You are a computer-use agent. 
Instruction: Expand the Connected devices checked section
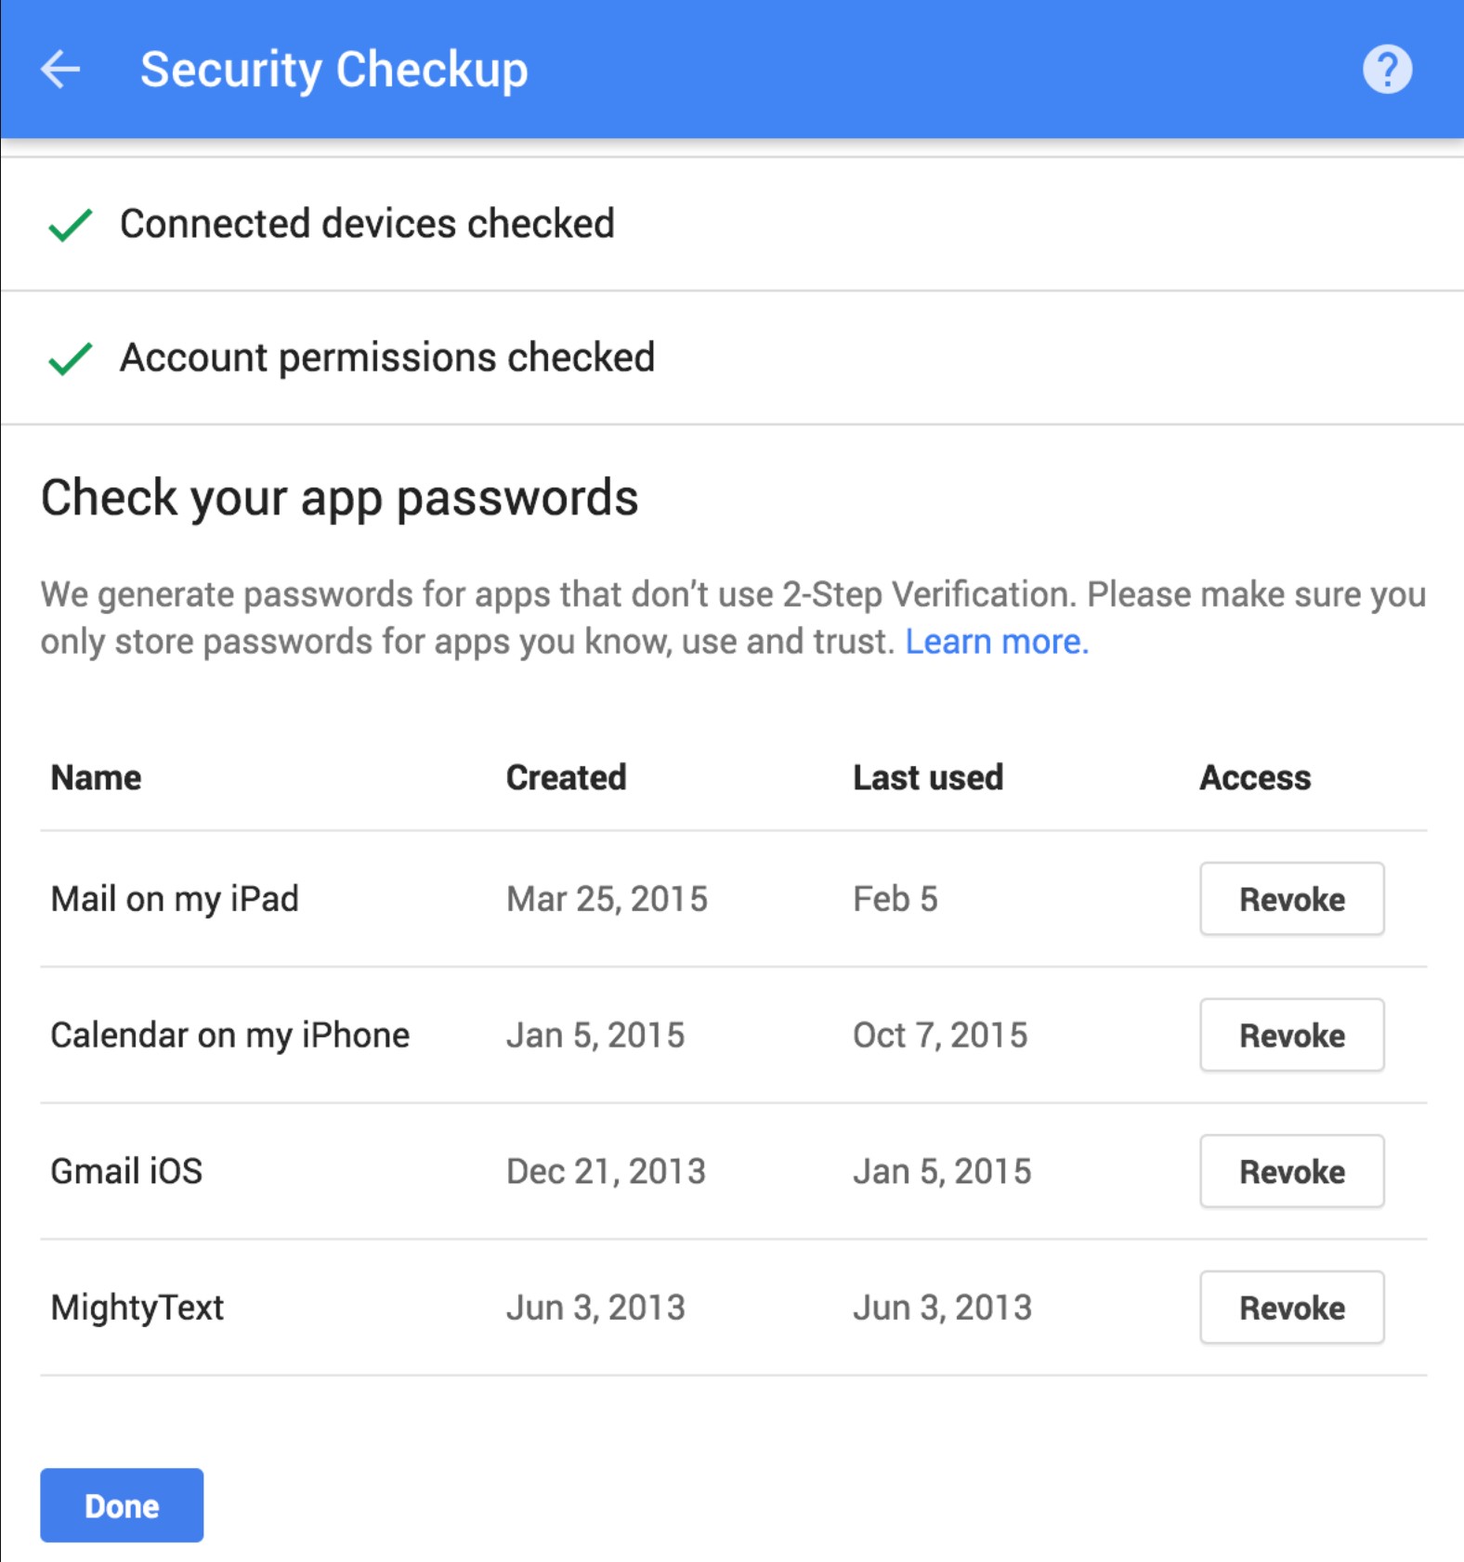tap(367, 225)
